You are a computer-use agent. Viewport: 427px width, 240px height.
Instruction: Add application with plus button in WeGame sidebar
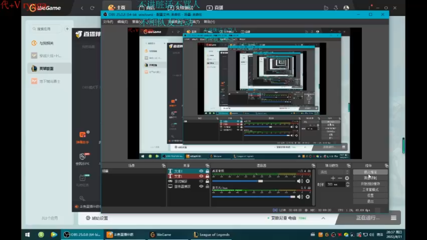(67, 29)
